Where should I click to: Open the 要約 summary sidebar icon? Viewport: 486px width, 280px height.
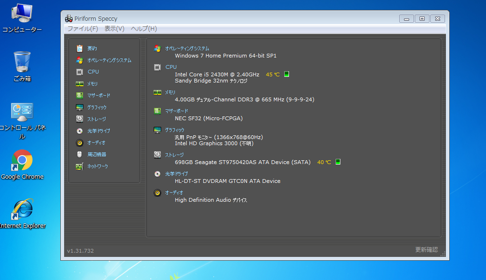(79, 49)
